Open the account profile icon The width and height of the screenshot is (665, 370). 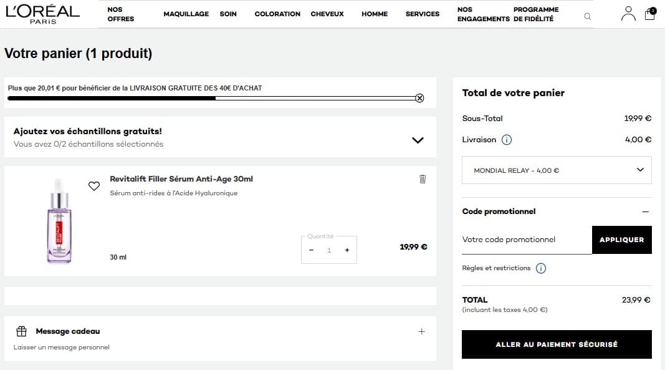click(628, 14)
